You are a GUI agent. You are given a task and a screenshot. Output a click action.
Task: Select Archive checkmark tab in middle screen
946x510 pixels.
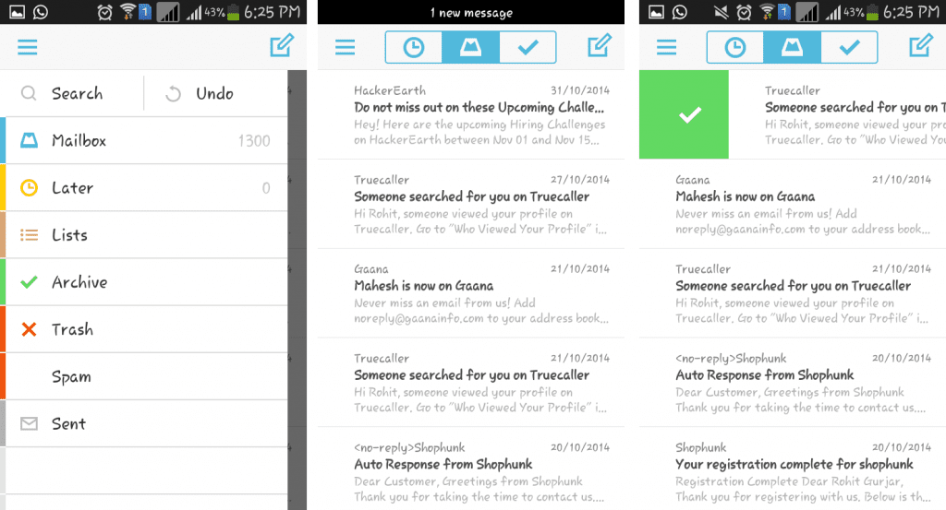click(x=528, y=47)
